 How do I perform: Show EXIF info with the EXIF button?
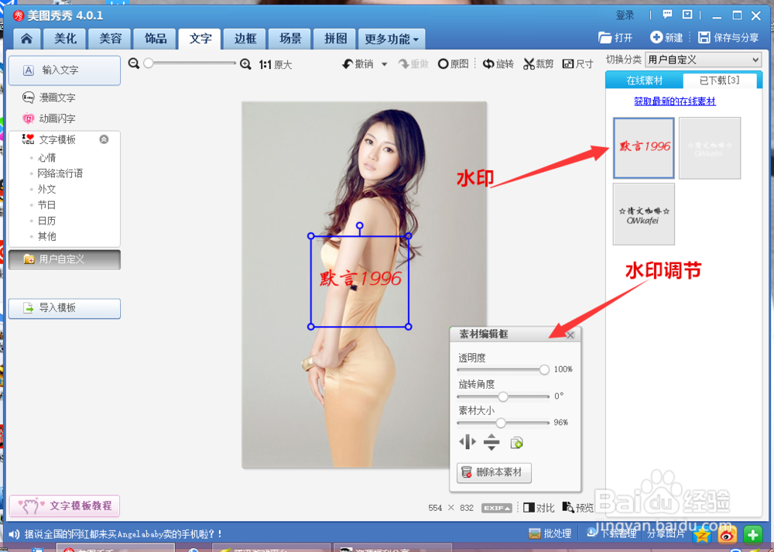[497, 508]
